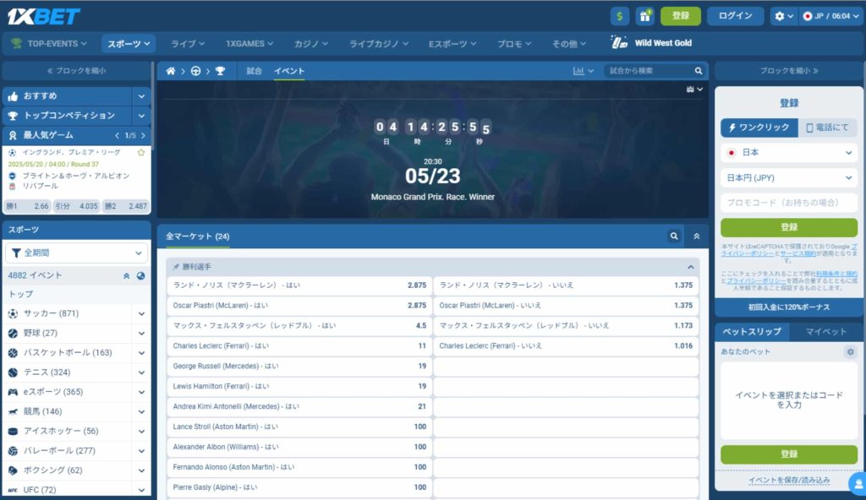The width and height of the screenshot is (866, 500).
Task: Open the 1XGAMES menu
Action: [249, 44]
